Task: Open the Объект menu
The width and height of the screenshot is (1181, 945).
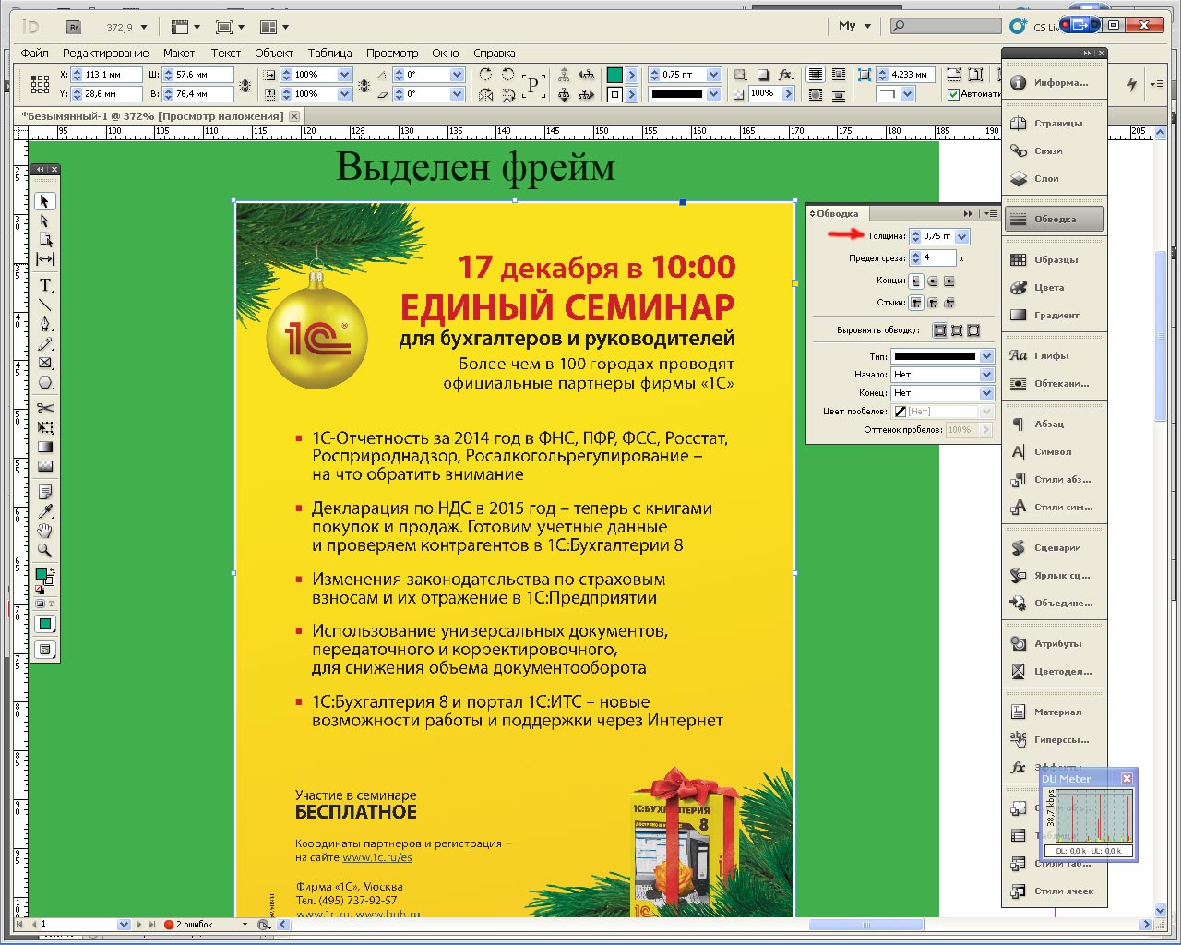Action: (274, 54)
